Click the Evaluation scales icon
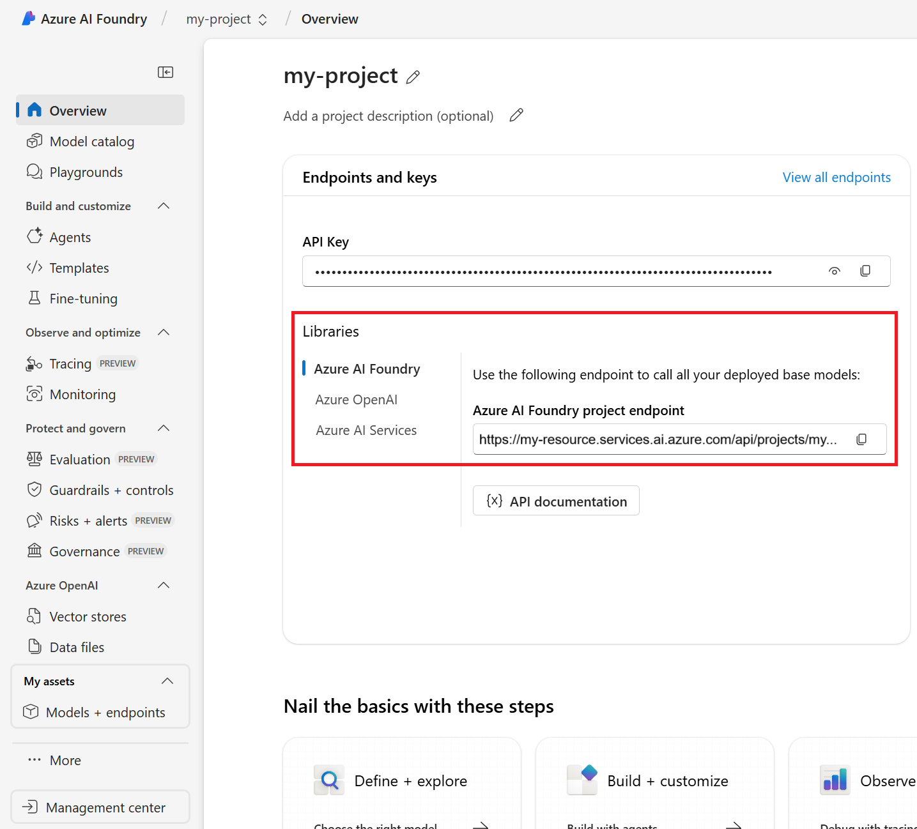 point(35,459)
